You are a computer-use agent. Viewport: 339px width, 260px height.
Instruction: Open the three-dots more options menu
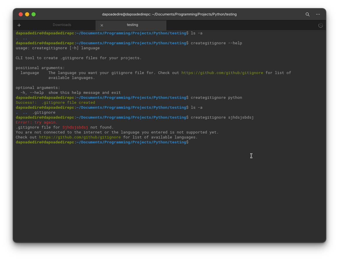[x=318, y=14]
